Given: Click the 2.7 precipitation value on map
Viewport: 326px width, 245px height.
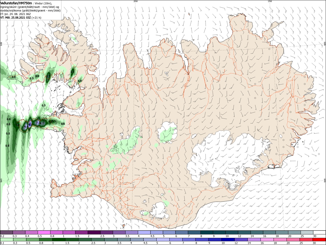Looking at the screenshot, I should [48, 76].
